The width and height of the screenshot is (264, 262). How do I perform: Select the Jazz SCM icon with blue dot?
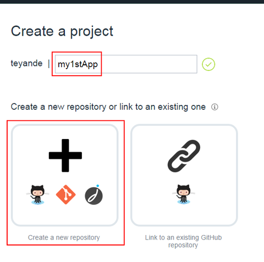94,195
